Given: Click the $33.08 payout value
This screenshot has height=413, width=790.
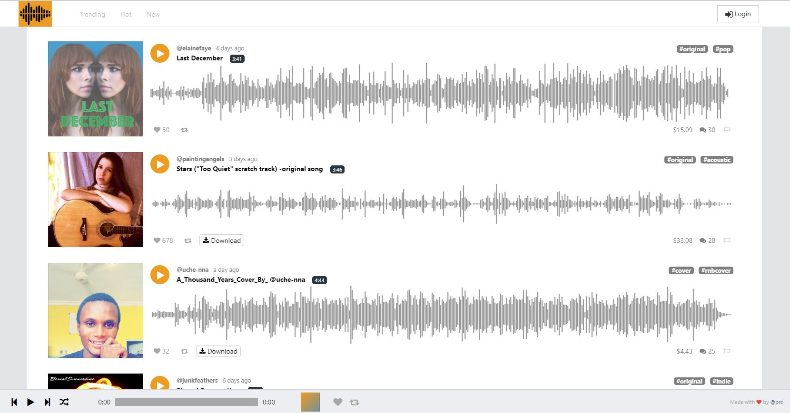Looking at the screenshot, I should [682, 240].
